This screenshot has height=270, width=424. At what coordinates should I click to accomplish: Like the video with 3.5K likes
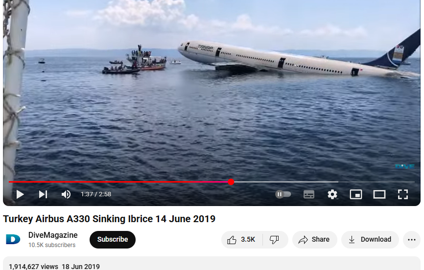tap(242, 240)
